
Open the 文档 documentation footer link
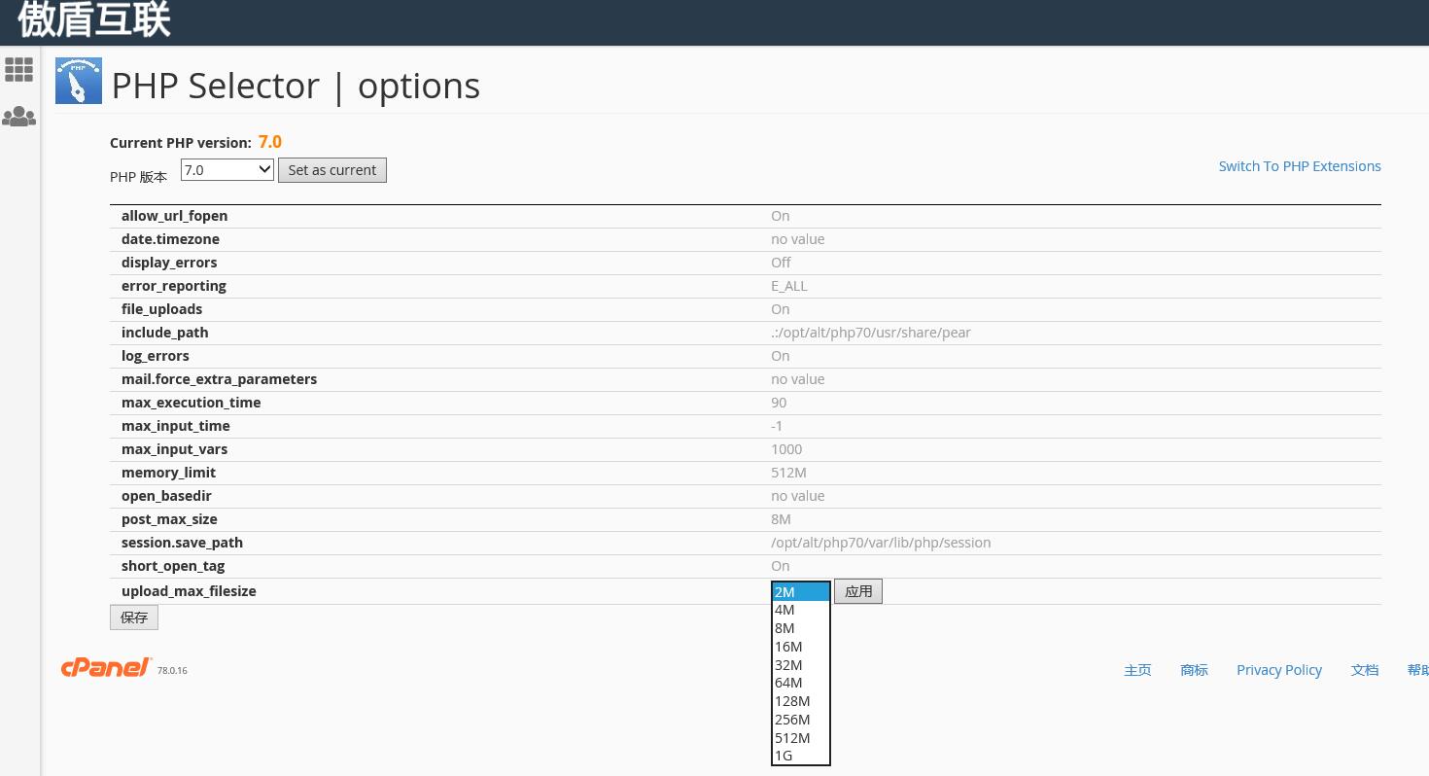click(1365, 670)
